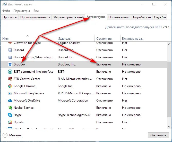The width and height of the screenshot is (172, 142).
Task: Click the ETD Control Center icon
Action: coord(10,79)
